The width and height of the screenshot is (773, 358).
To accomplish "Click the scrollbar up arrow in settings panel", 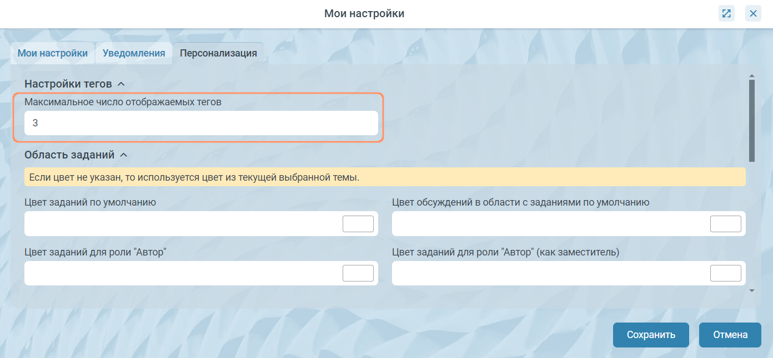I will pos(752,76).
